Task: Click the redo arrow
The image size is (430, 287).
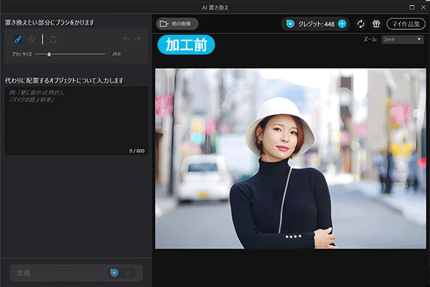Action: (137, 39)
